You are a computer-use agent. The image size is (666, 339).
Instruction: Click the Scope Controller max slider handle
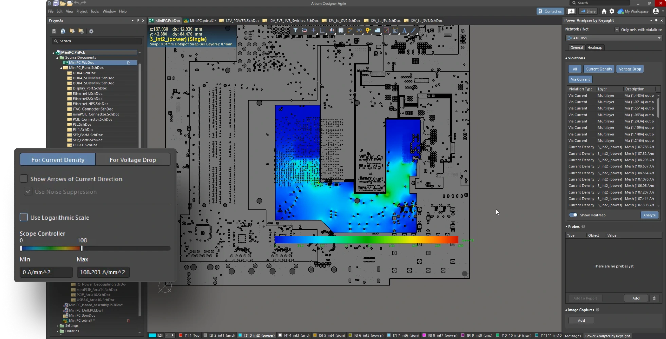(x=82, y=248)
